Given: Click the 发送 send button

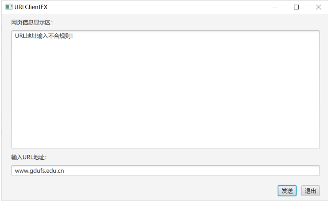Looking at the screenshot, I should (x=287, y=191).
